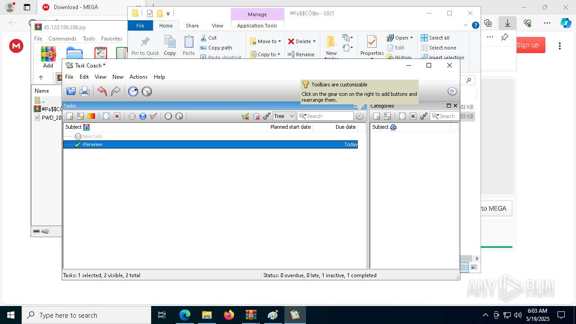Click New task icon in Tasks viewer toolbar
The width and height of the screenshot is (576, 324).
(70, 116)
